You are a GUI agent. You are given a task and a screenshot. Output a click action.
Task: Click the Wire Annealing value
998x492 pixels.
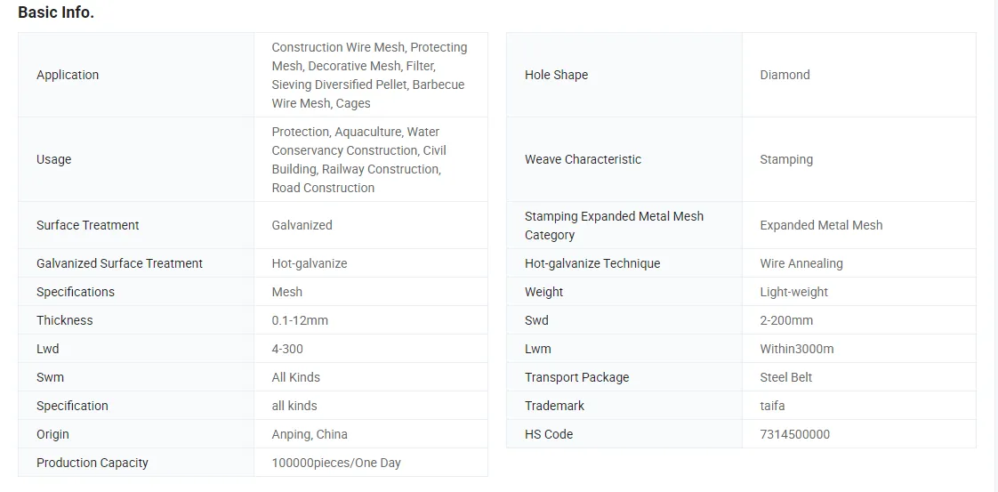tap(801, 263)
